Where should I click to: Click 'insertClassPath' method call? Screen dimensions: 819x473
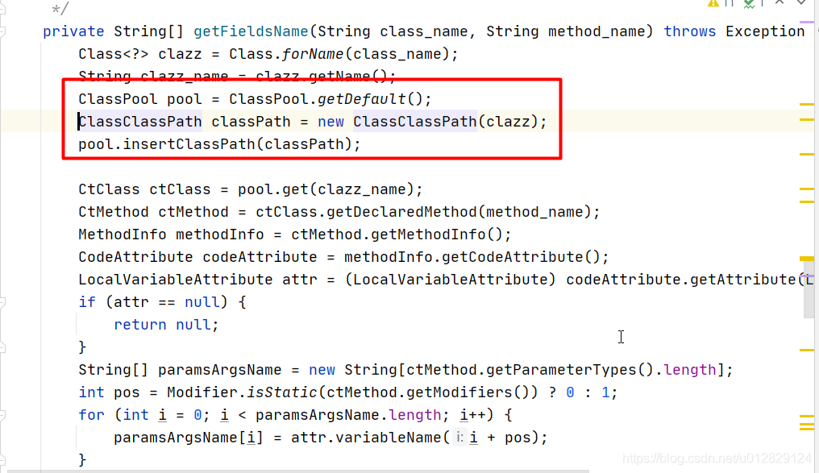(189, 144)
